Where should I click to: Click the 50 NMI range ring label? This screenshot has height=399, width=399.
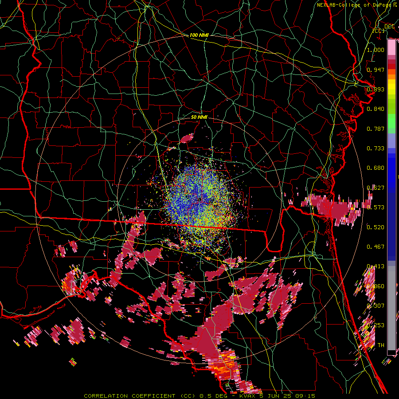coord(199,117)
